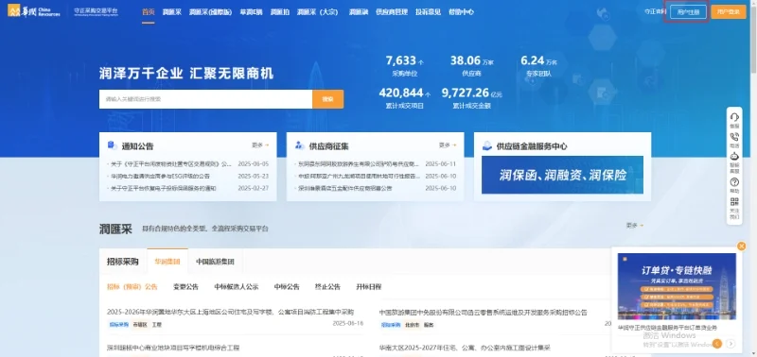The height and width of the screenshot is (357, 757).
Task: Open 更多 beside the 润汇采 heading
Action: pyautogui.click(x=635, y=226)
